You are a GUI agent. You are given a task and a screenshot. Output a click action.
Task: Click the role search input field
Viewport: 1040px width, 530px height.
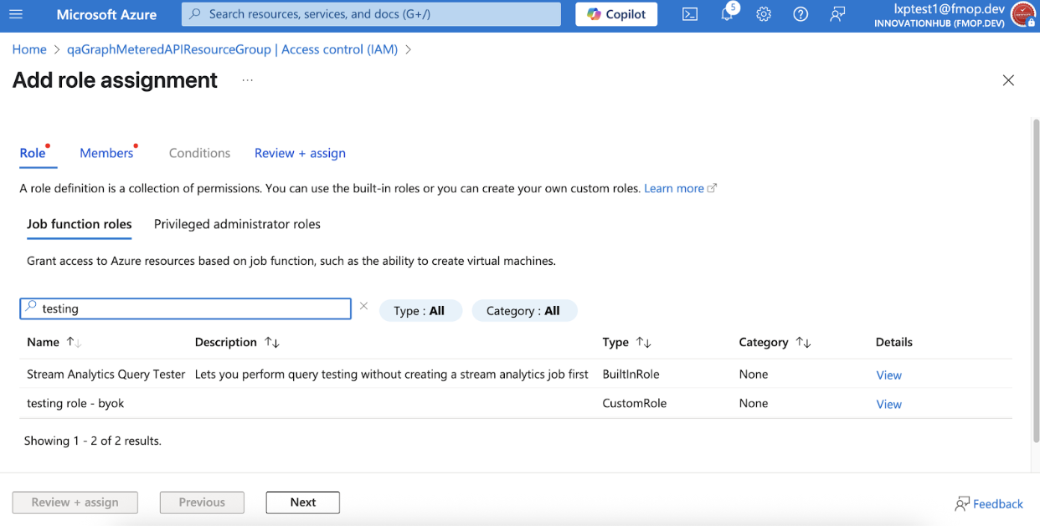click(185, 308)
